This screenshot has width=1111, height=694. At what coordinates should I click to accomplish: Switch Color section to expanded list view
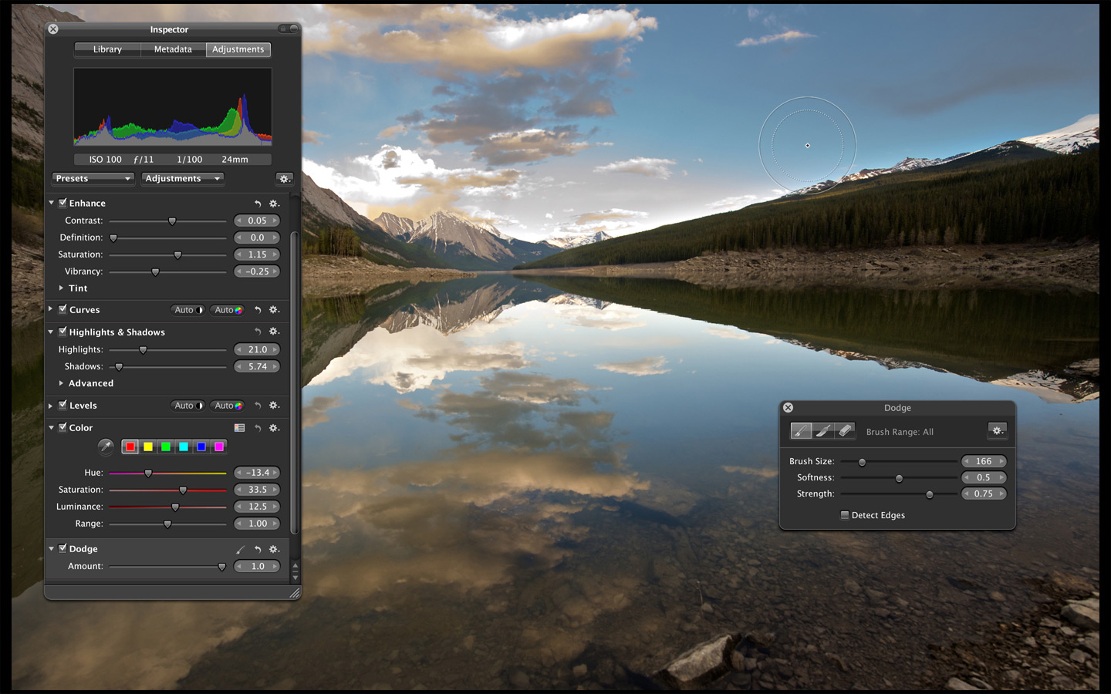coord(239,428)
